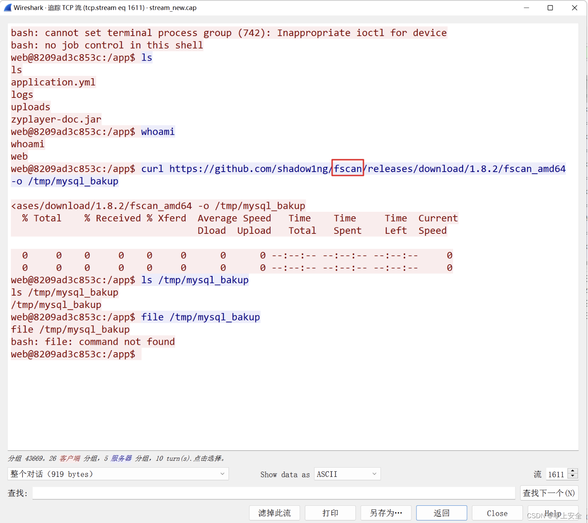Image resolution: width=588 pixels, height=523 pixels.
Task: Click 'bash: no job control in this shell'
Action: [x=107, y=45]
